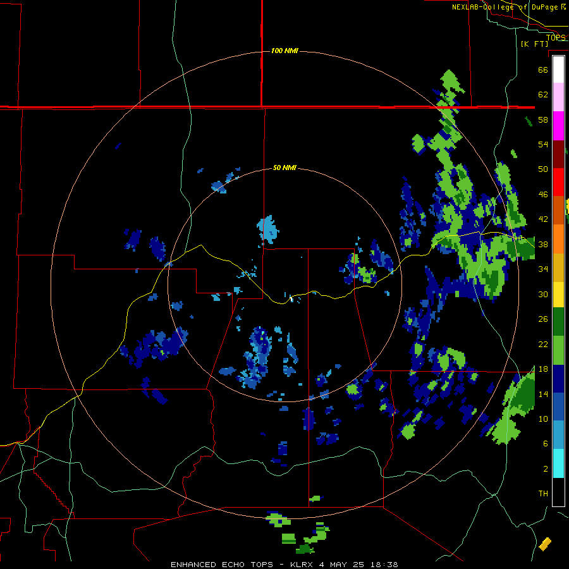The image size is (569, 569).
Task: Click the navy blue legend swatch
Action: (x=558, y=379)
